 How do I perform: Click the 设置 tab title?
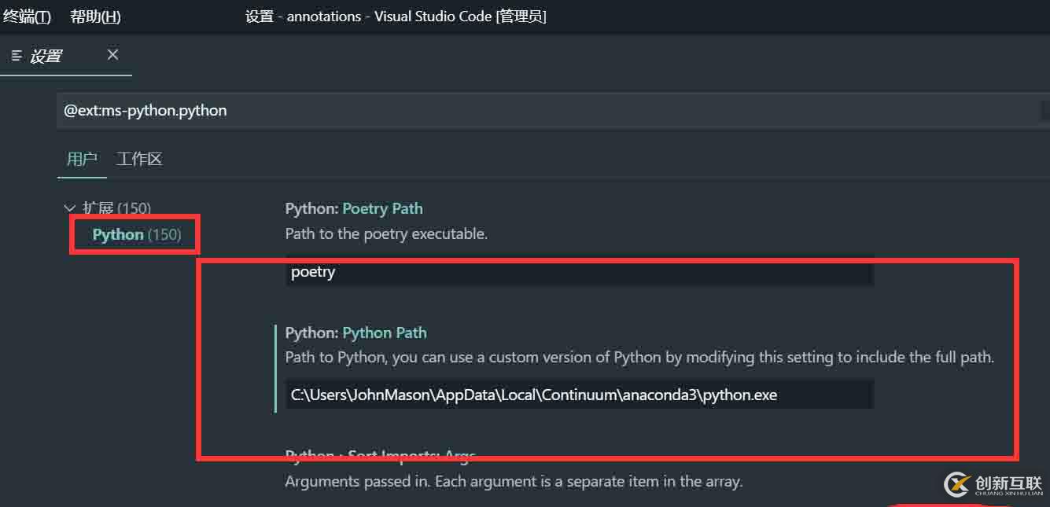tap(45, 55)
